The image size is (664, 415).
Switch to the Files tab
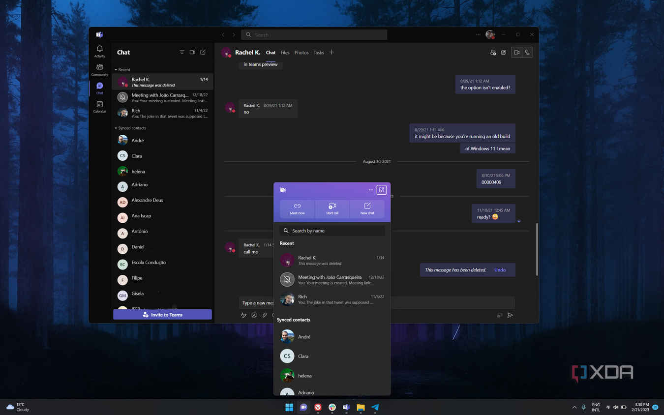285,53
